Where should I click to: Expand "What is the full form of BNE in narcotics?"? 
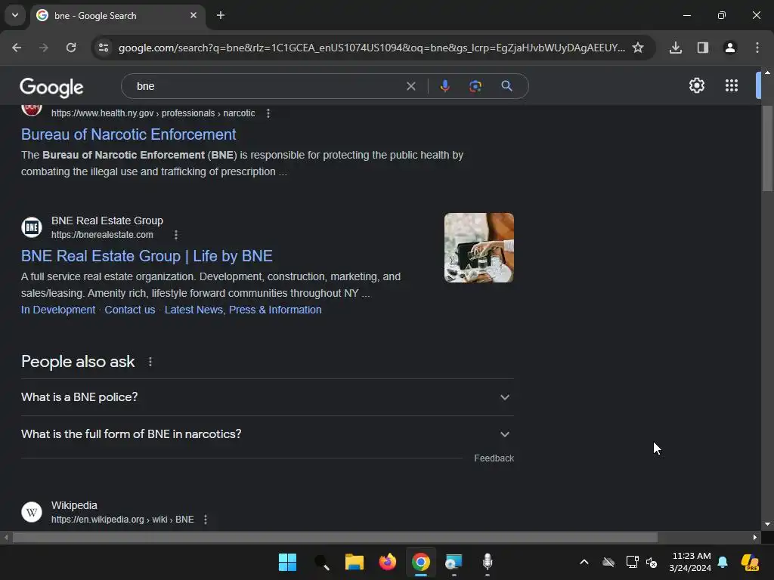tap(267, 434)
